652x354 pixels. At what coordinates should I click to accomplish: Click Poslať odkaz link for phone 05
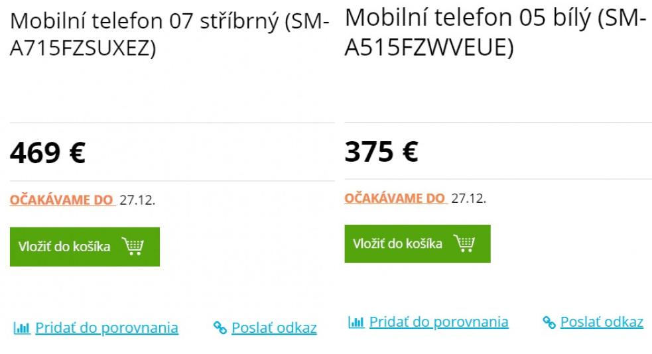(602, 322)
